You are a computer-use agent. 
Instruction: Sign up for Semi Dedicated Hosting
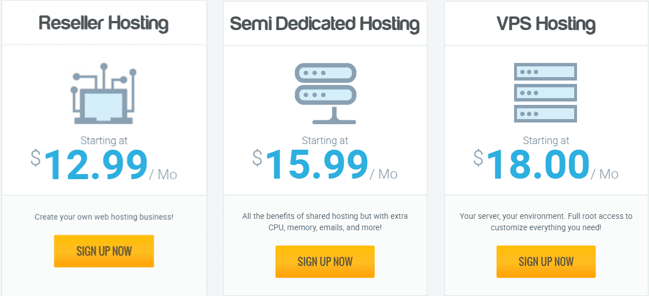point(325,261)
